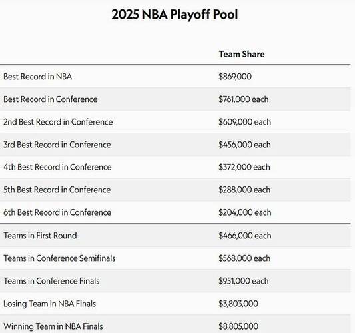Select the '$761,000 each' amount
The image size is (355, 333).
244,99
